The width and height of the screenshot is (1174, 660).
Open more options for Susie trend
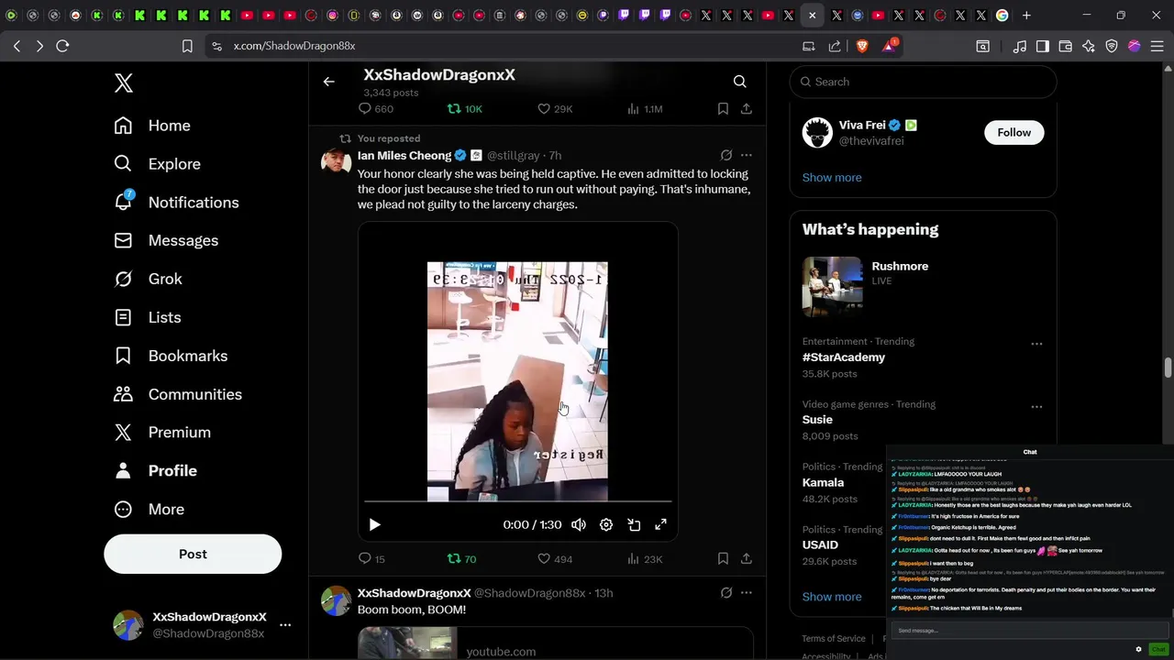[1036, 406]
